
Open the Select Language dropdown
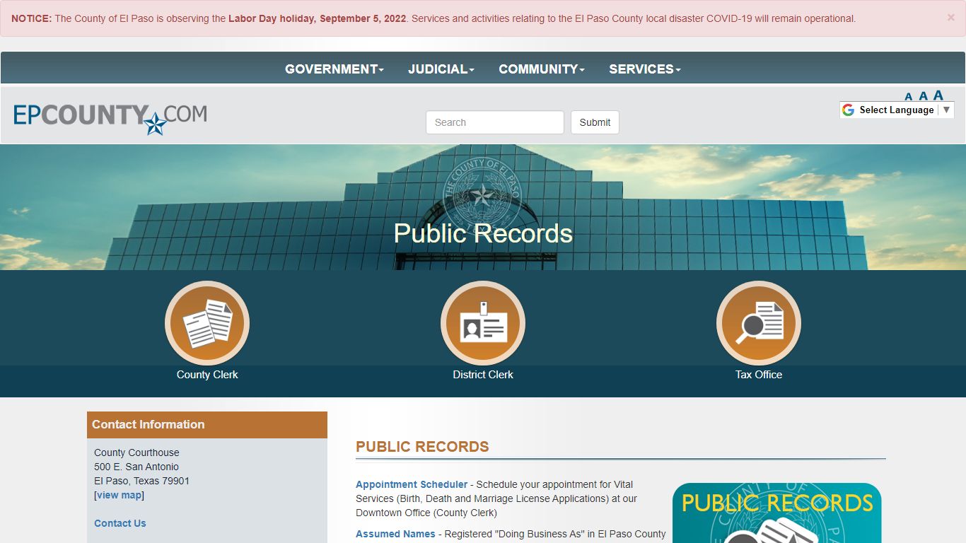coord(897,110)
